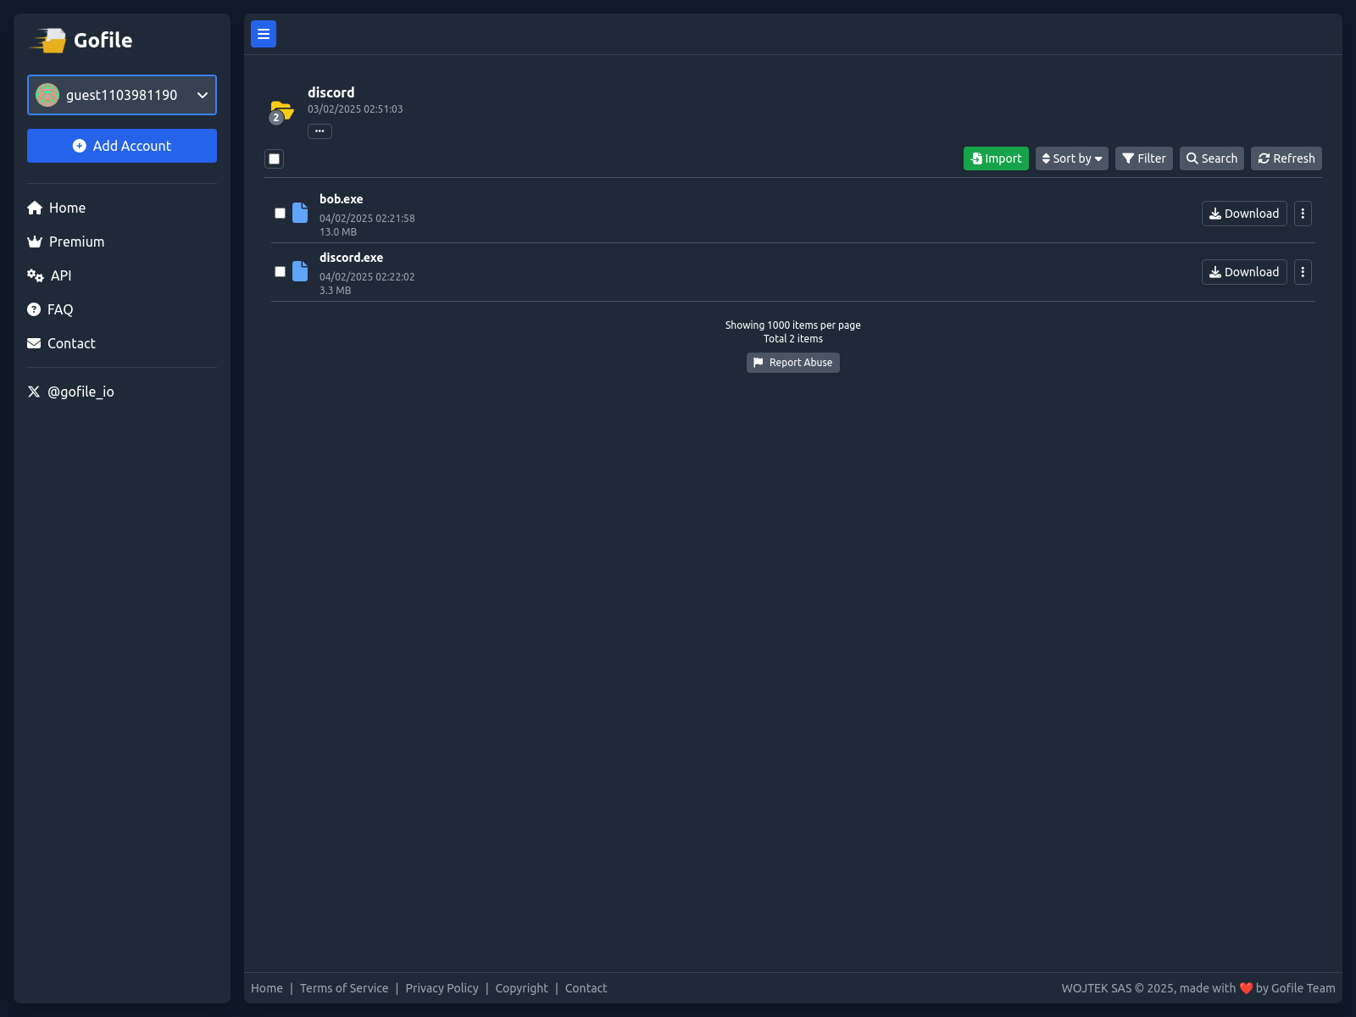Click the discord folder name

point(331,92)
